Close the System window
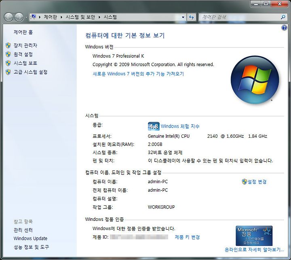 pyautogui.click(x=280, y=4)
